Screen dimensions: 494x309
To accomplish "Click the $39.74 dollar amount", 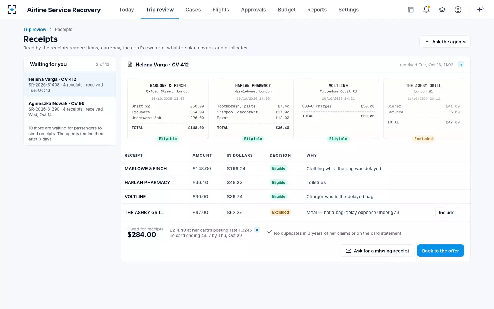I will [x=235, y=197].
